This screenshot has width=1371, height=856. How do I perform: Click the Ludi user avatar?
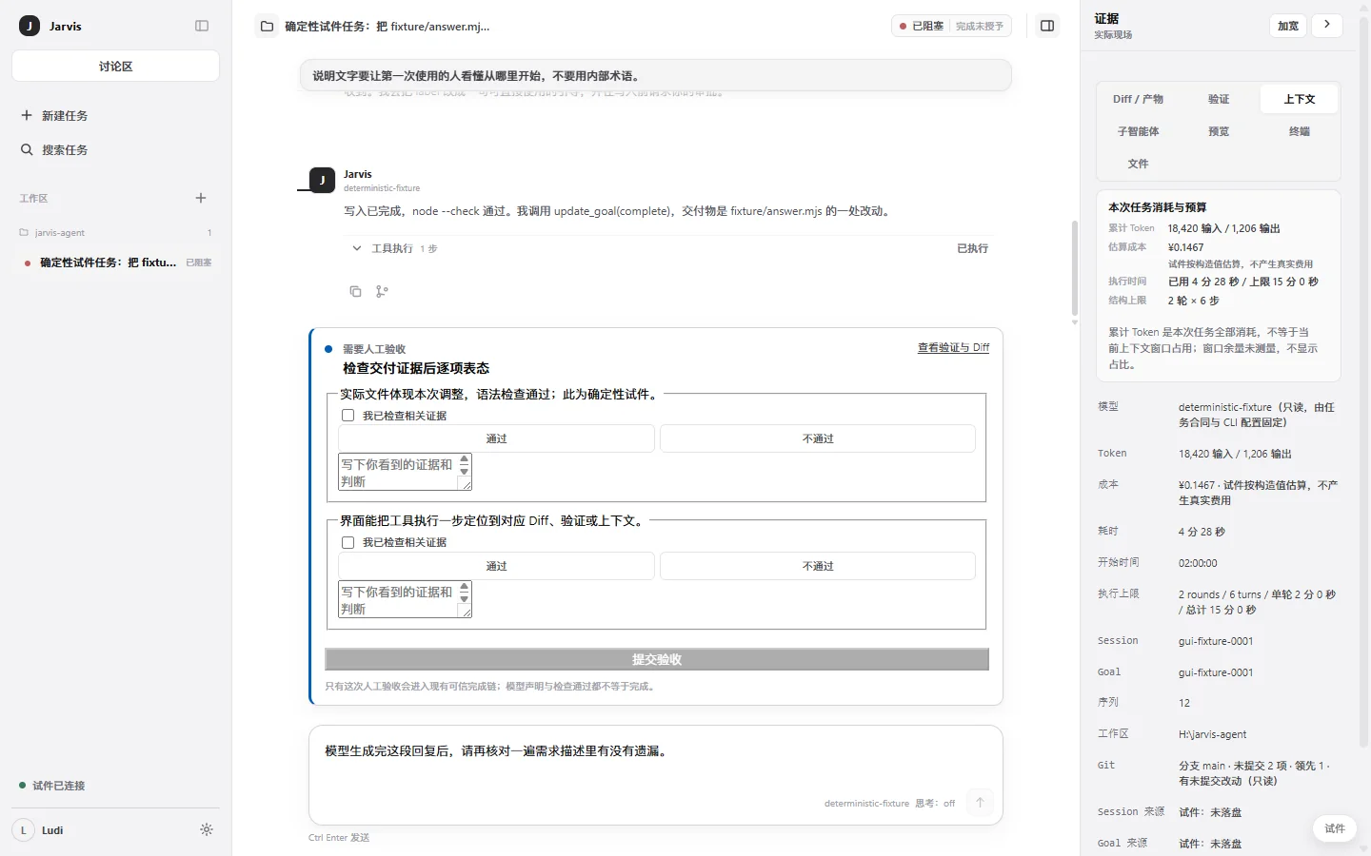(x=24, y=830)
